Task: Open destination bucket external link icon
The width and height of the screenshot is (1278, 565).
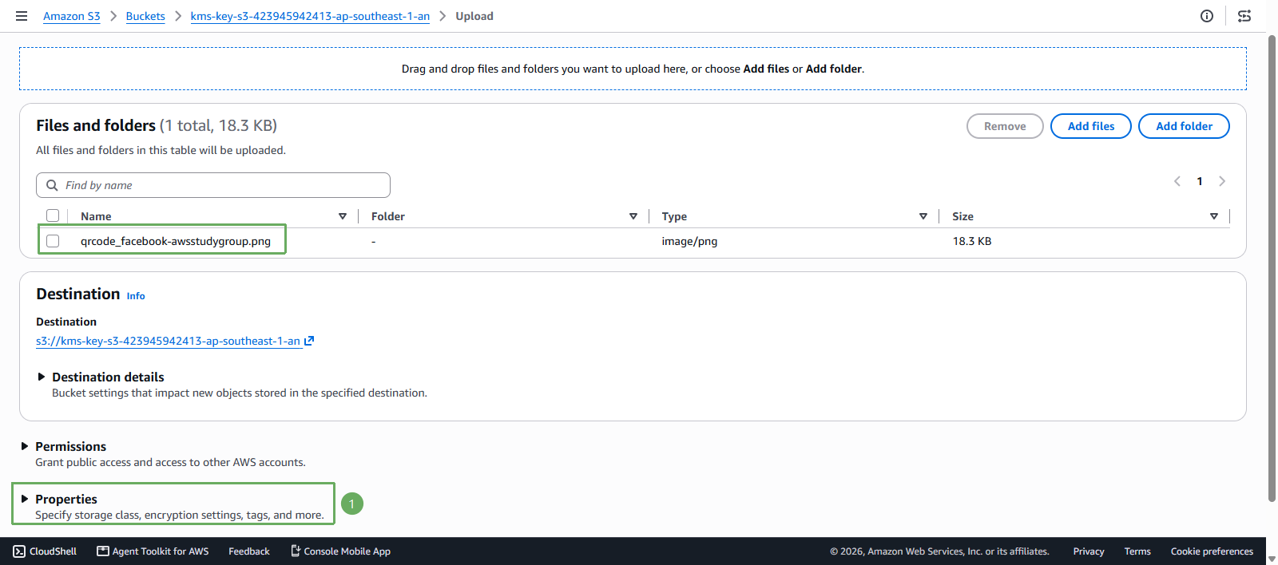Action: (309, 341)
